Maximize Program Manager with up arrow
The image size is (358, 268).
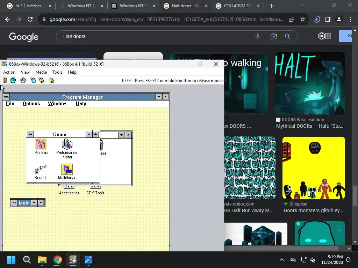point(165,97)
